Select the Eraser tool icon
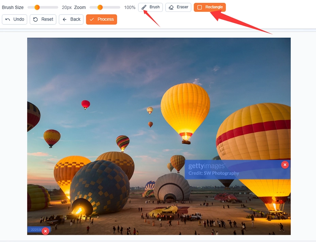The height and width of the screenshot is (242, 316). point(171,7)
